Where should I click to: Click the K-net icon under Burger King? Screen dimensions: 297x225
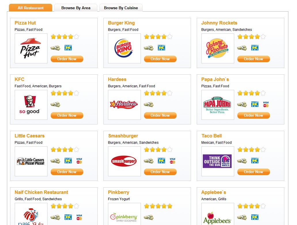point(161,48)
